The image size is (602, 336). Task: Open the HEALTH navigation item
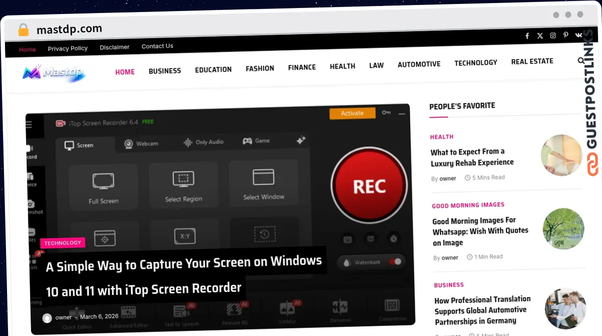tap(343, 66)
